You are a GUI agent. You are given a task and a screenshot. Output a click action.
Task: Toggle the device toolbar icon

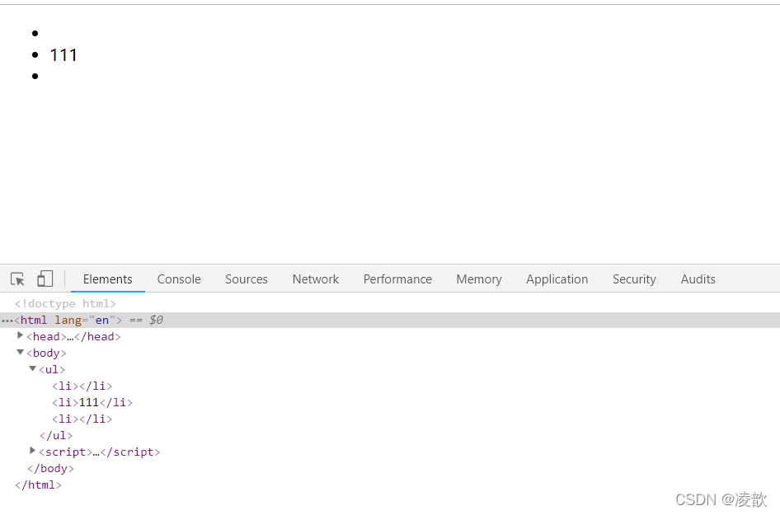[x=45, y=279]
